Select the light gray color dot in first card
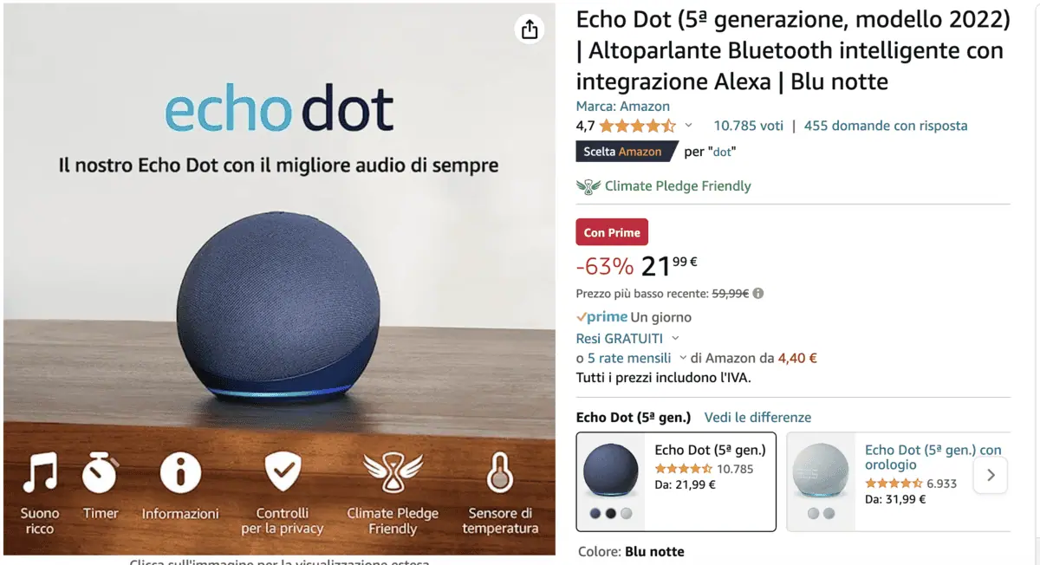The width and height of the screenshot is (1040, 565). point(627,513)
